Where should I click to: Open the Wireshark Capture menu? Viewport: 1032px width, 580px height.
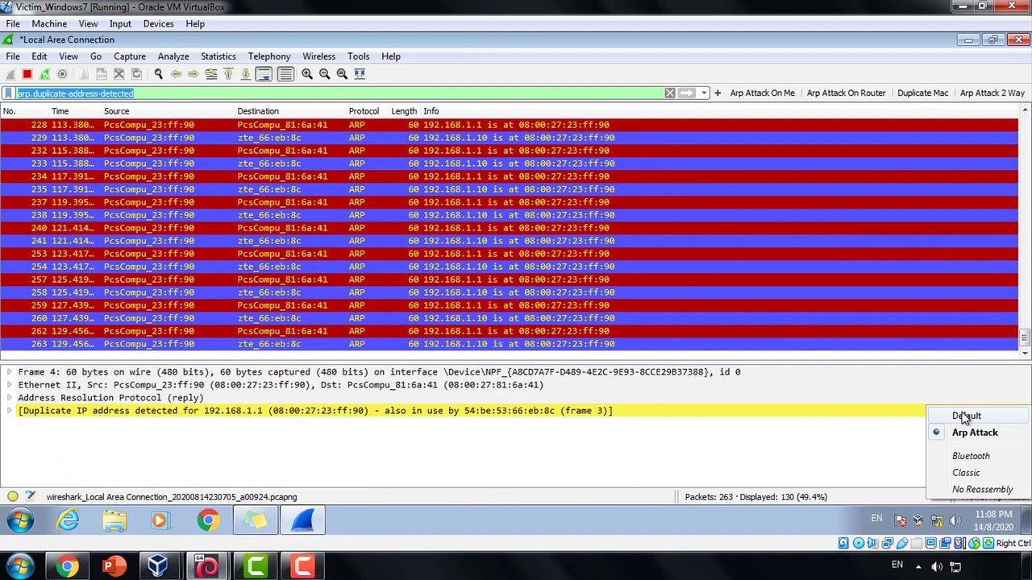129,56
